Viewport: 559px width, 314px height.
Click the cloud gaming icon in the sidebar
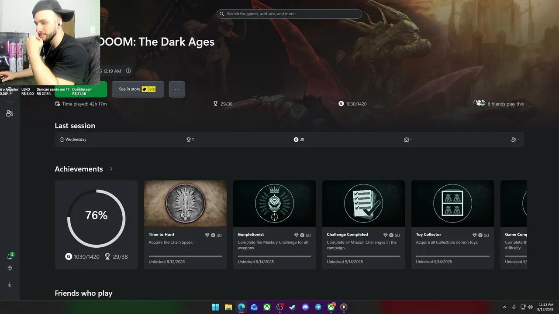(10, 268)
